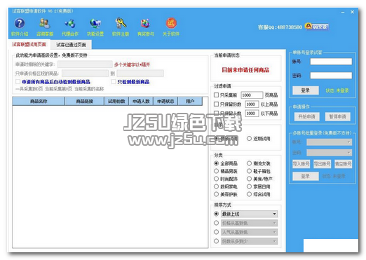Open the 有奖参与 colorful box icon
The width and height of the screenshot is (366, 260).
[x=145, y=24]
